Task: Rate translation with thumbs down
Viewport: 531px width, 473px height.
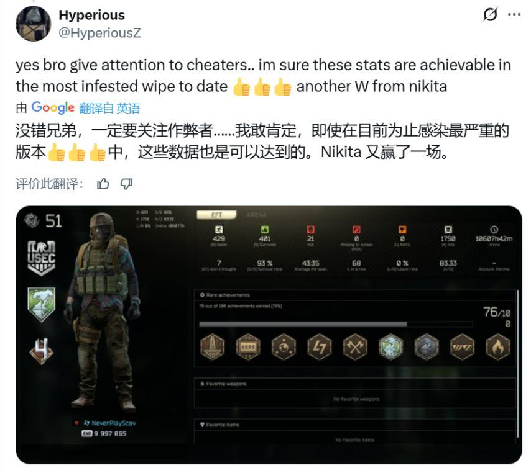Action: (x=126, y=184)
